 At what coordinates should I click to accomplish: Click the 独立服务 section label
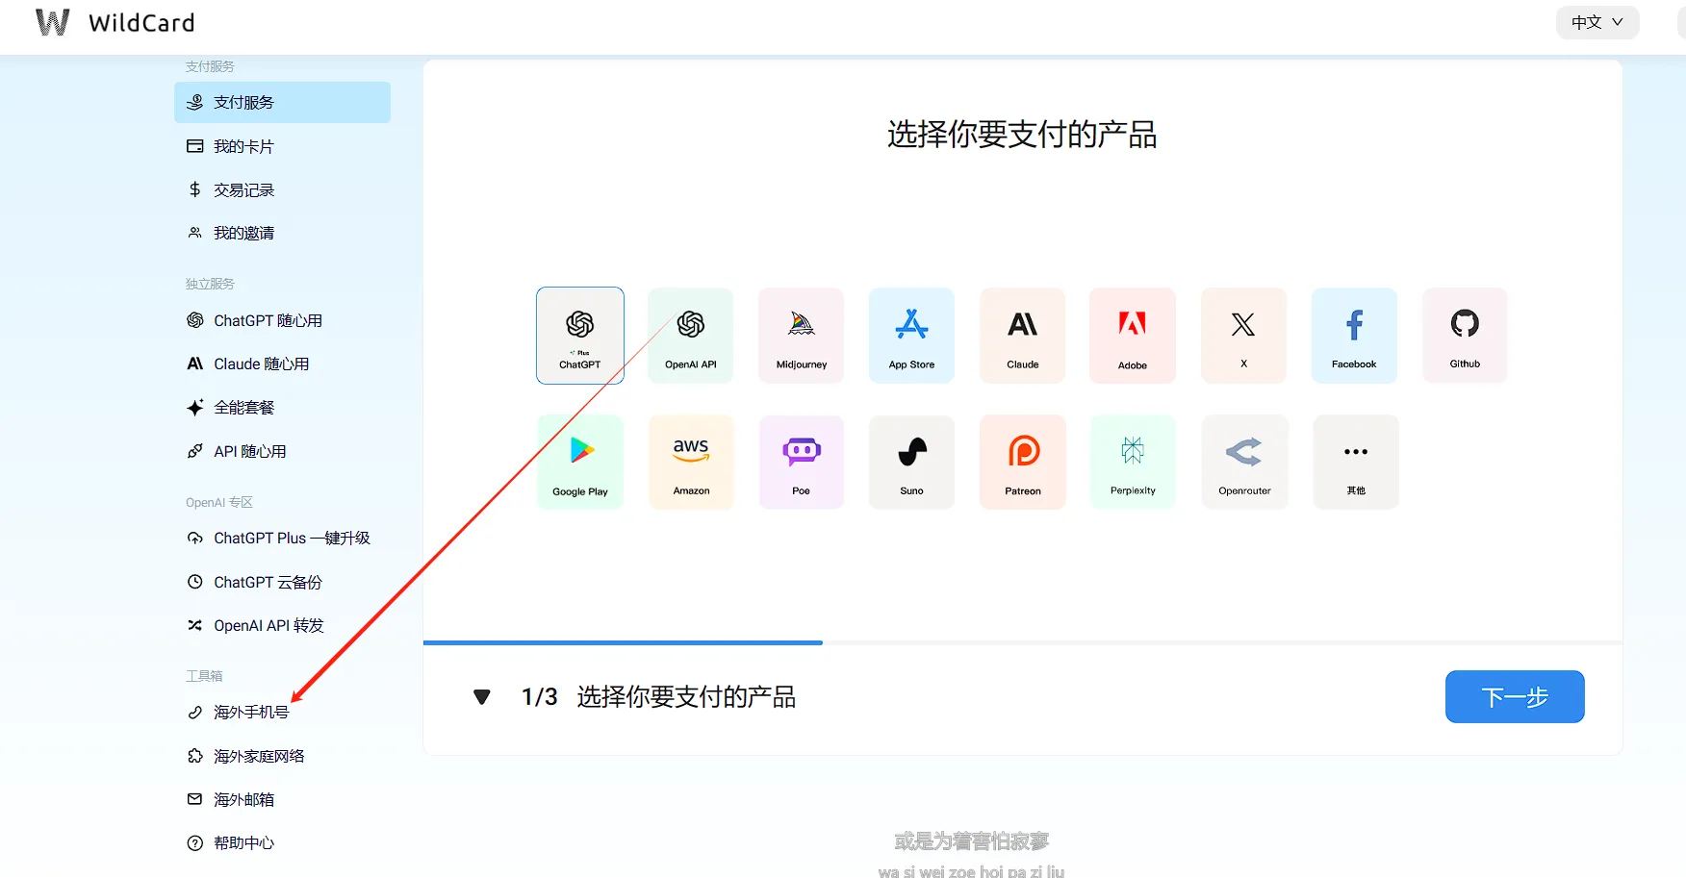210,284
